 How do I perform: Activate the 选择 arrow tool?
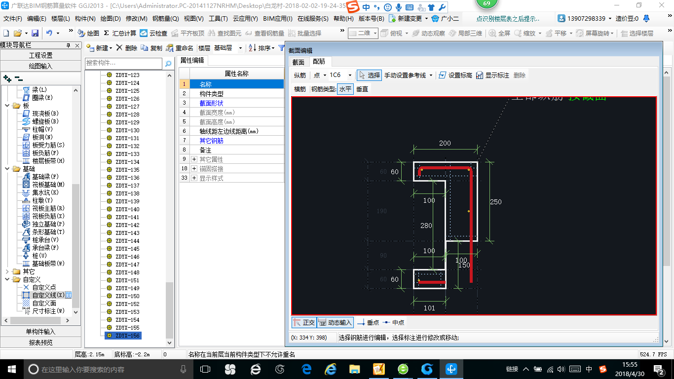point(369,75)
